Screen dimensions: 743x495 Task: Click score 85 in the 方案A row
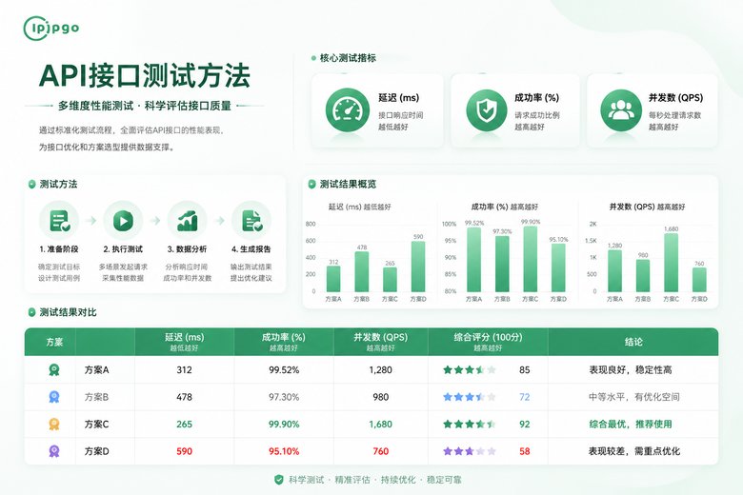pos(525,370)
